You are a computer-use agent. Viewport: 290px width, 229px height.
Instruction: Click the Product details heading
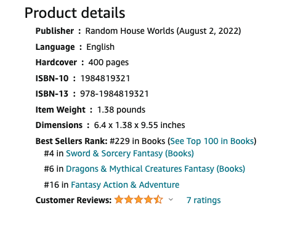point(75,13)
